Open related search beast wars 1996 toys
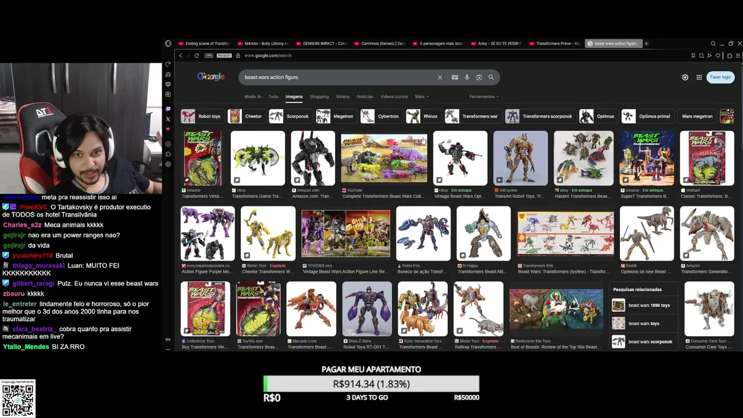 coord(644,305)
